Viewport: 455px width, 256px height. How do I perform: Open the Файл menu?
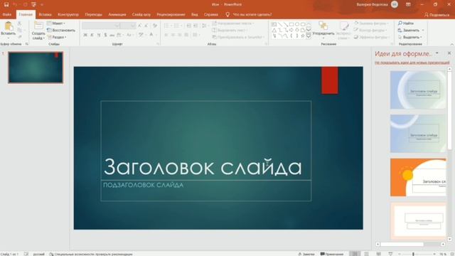tap(7, 14)
